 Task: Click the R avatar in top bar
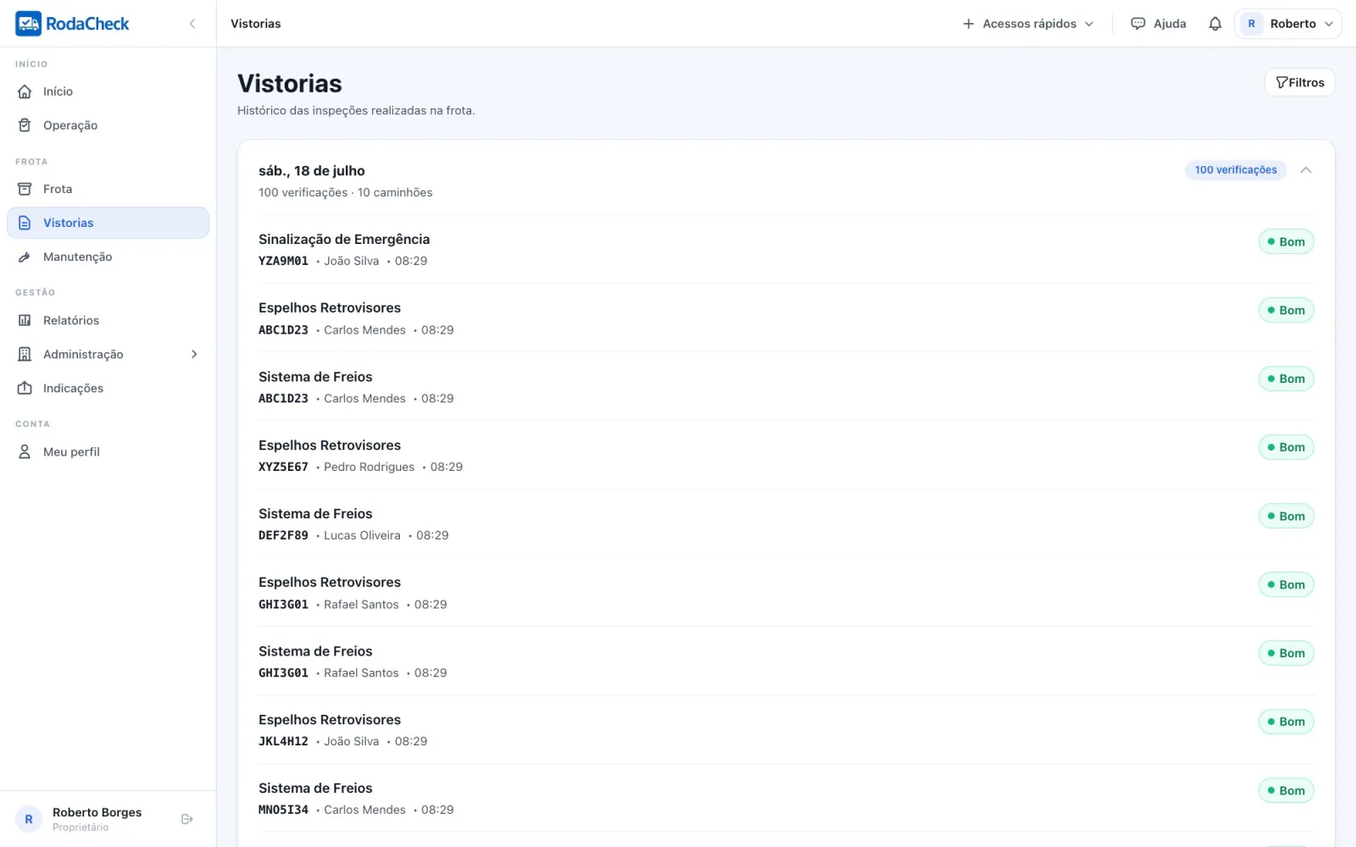click(x=1251, y=24)
